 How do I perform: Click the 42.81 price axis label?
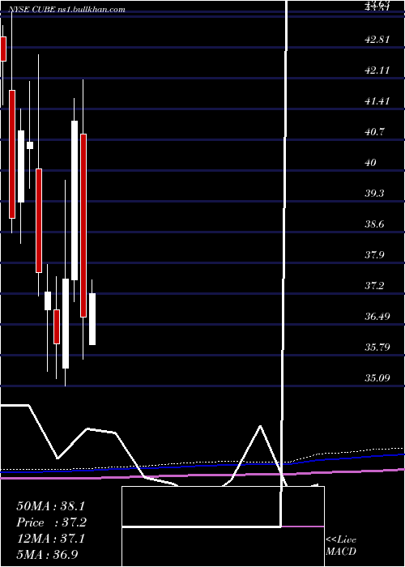pyautogui.click(x=377, y=39)
